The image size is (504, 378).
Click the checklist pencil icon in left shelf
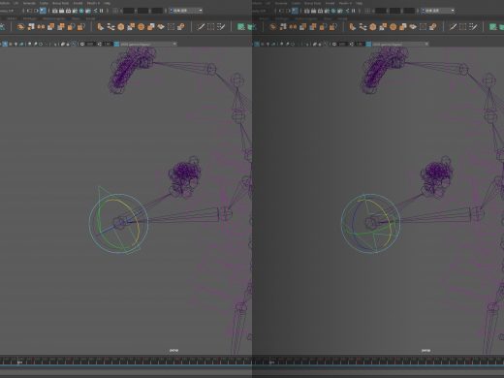[221, 27]
